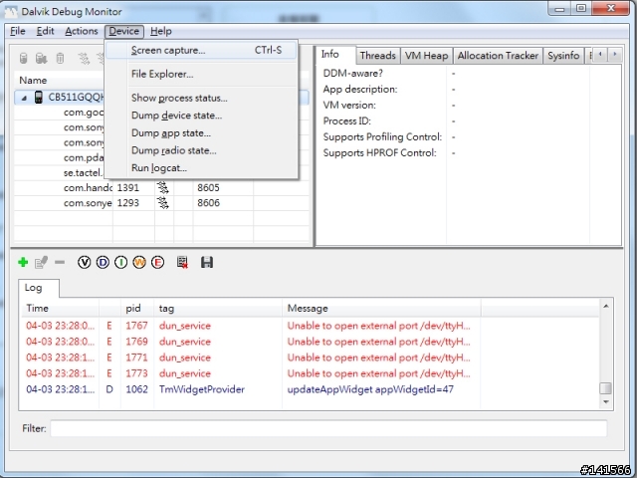Open the Edit menu
This screenshot has width=637, height=478.
pos(45,31)
